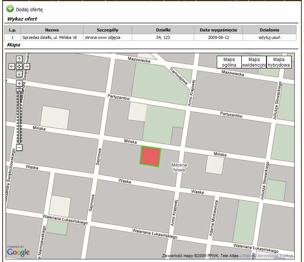304x262 pixels.
Task: Click the Tramwajowa street label
Action: 179,76
